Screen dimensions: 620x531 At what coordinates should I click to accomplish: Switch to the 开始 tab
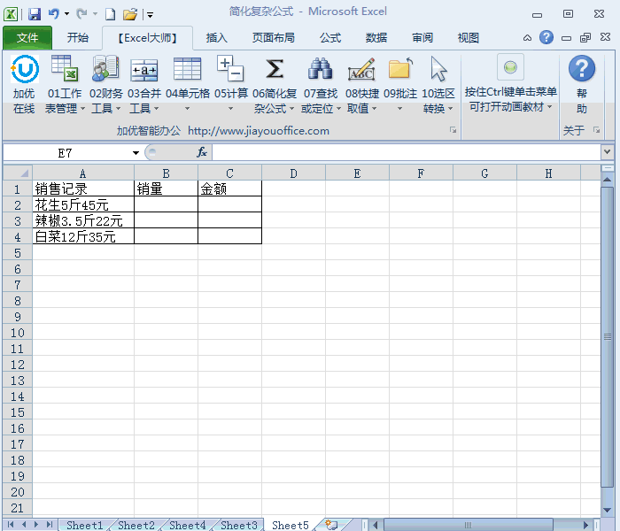pos(78,38)
